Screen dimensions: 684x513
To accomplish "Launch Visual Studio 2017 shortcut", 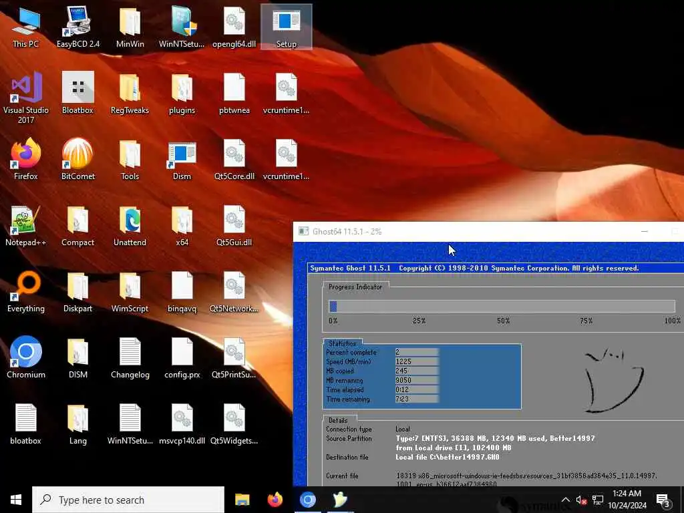I will 26,98.
